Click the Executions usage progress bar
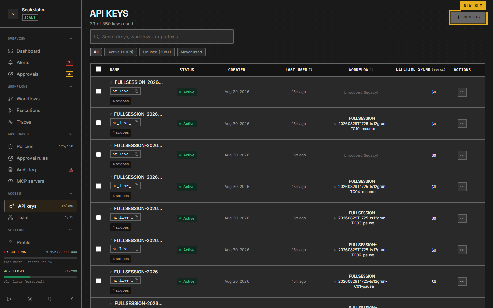 click(40, 257)
